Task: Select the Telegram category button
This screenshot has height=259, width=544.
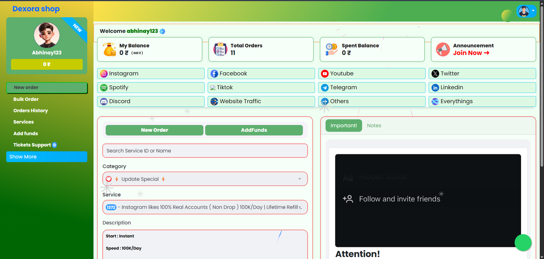Action: 372,87
